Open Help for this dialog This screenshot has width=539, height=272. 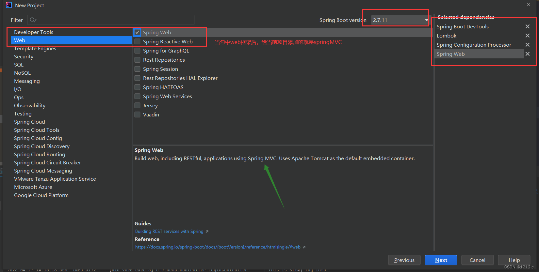(514, 260)
